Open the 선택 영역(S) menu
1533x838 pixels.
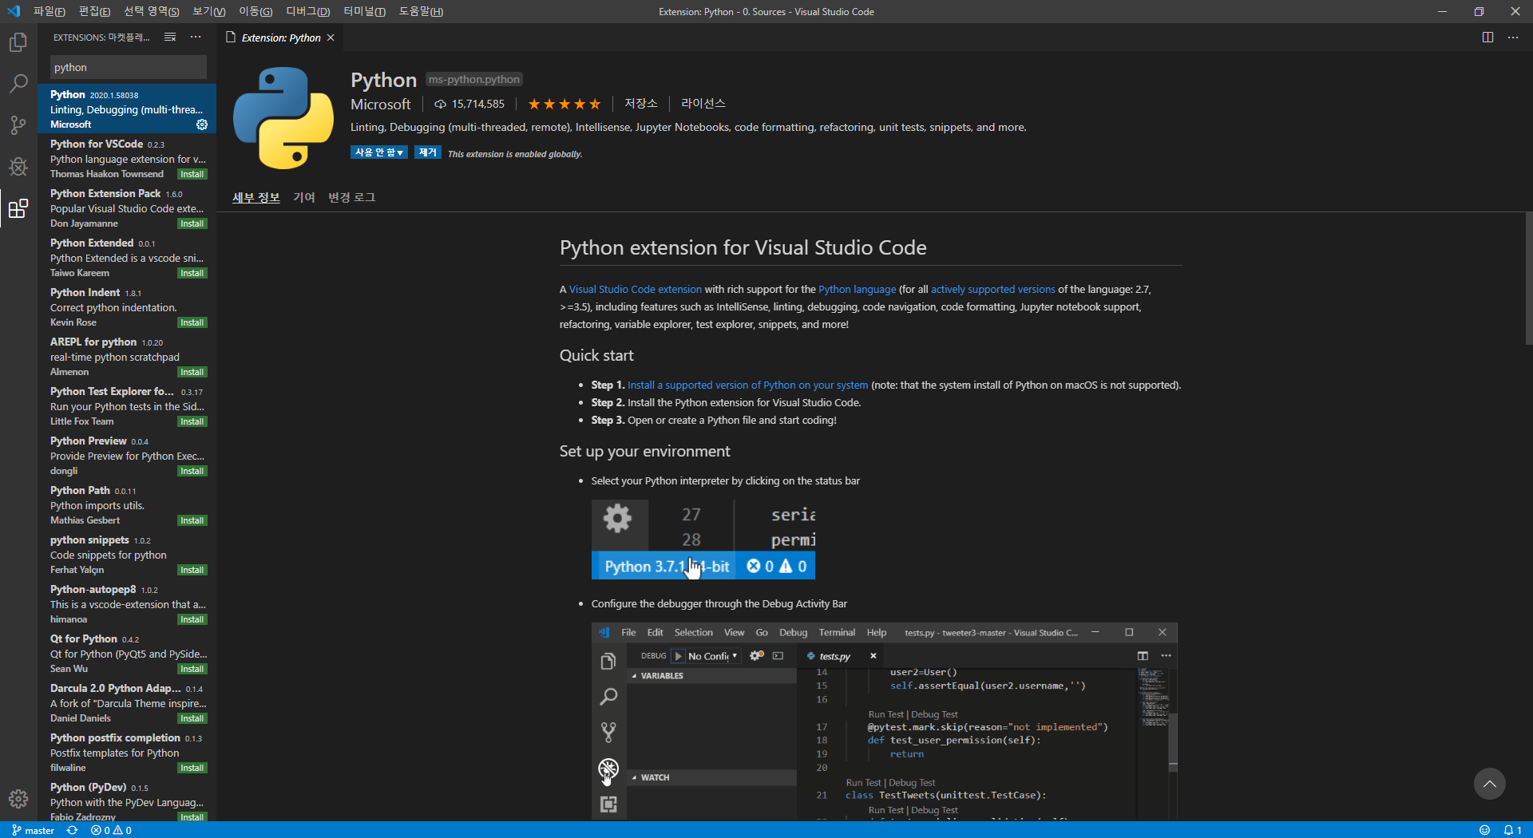[152, 11]
